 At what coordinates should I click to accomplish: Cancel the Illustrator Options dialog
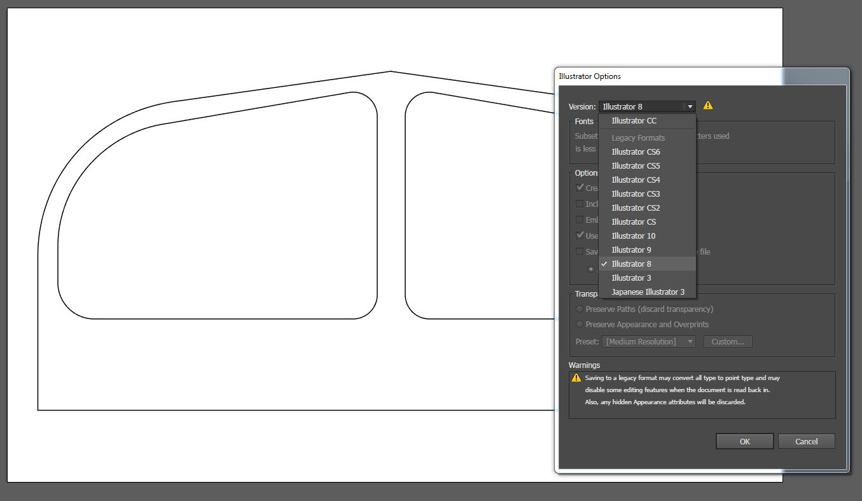pos(806,442)
